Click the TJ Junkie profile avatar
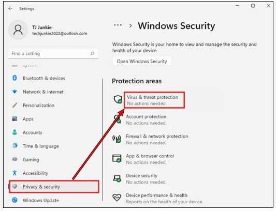This screenshot has width=276, height=211. pyautogui.click(x=18, y=29)
